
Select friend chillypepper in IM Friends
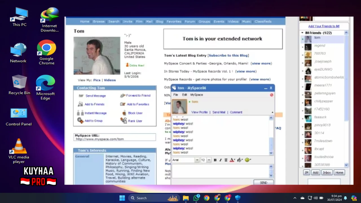click(323, 101)
